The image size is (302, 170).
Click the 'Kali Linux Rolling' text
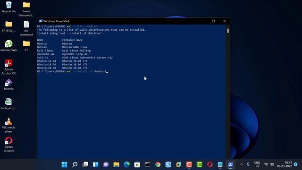76,51
